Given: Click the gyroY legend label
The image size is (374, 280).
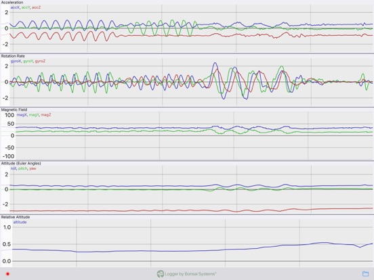Looking at the screenshot, I should [28, 61].
